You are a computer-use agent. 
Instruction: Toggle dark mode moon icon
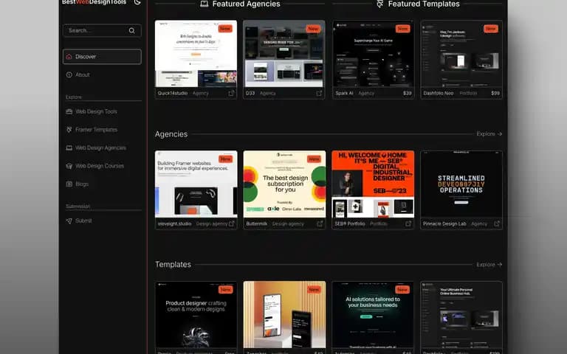coord(137,2)
